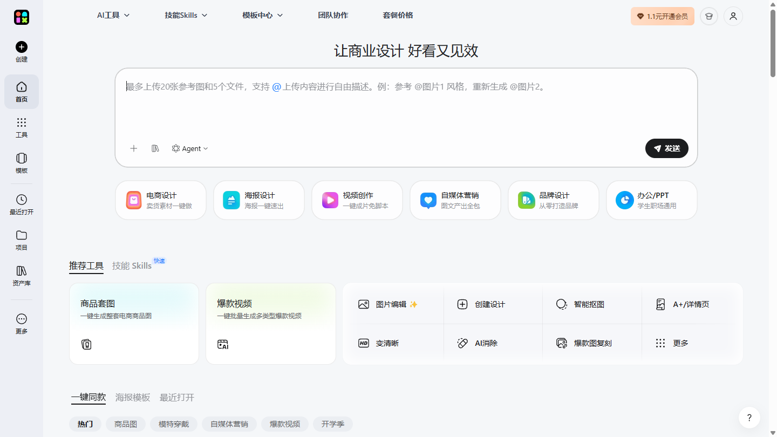Viewport: 777px width, 437px height.
Task: Open the 智能抠图 tool
Action: (x=592, y=304)
